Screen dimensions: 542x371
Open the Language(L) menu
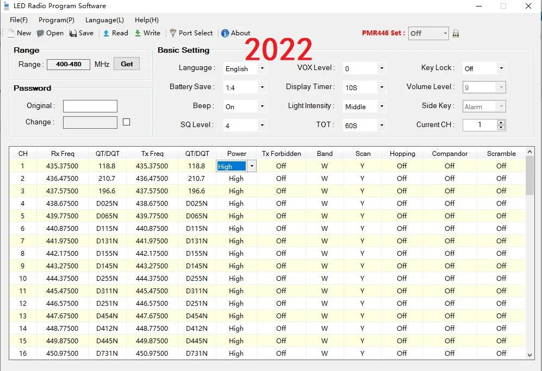click(104, 20)
